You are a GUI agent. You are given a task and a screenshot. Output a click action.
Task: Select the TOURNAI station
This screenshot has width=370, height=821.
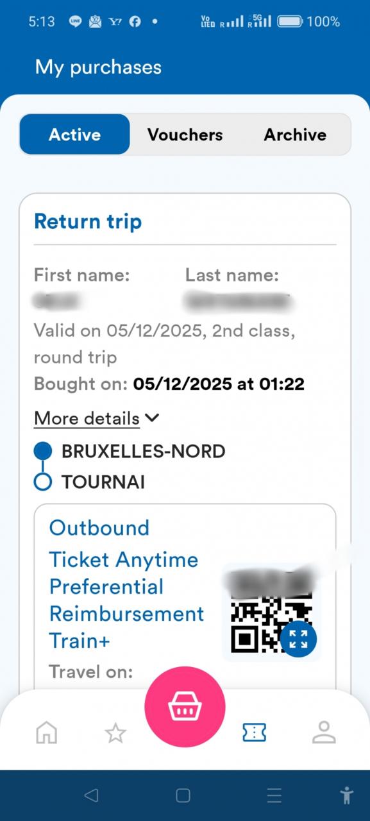tap(103, 482)
